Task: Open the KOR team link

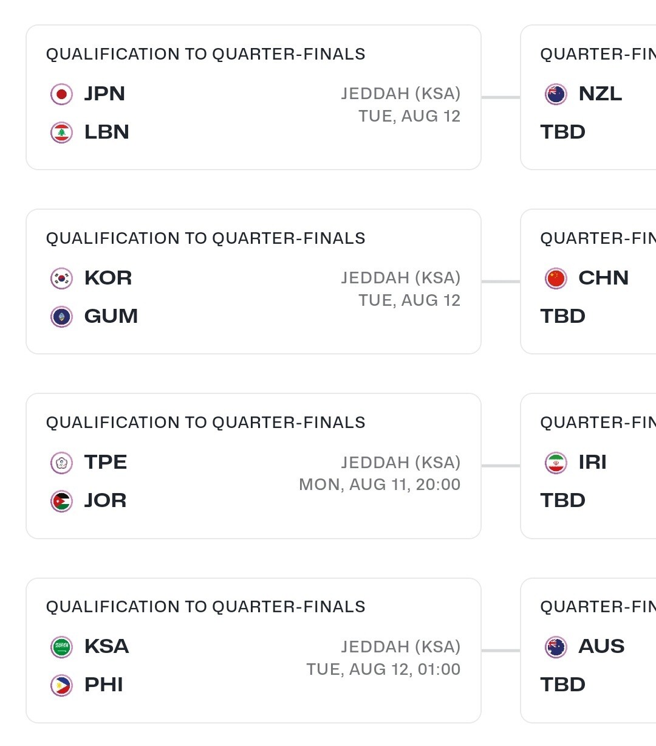Action: click(x=108, y=278)
